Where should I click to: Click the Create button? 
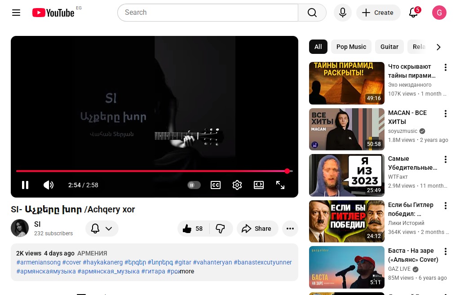(378, 13)
